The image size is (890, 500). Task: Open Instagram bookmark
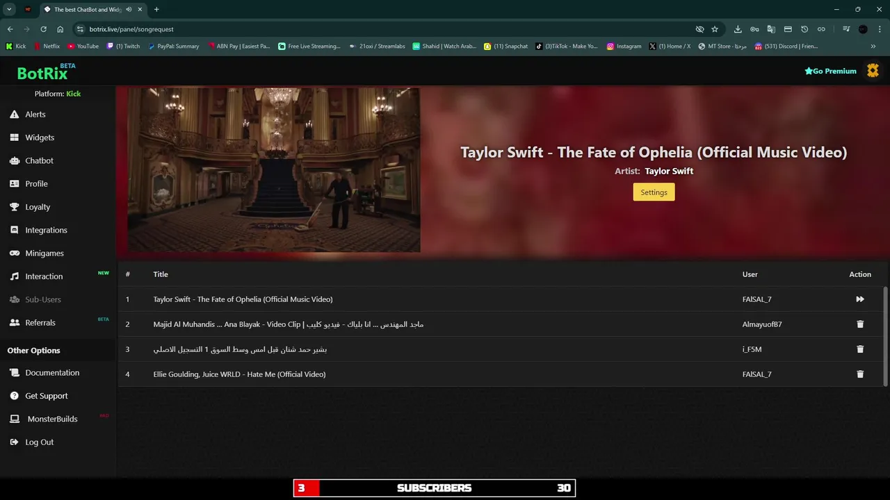[624, 47]
